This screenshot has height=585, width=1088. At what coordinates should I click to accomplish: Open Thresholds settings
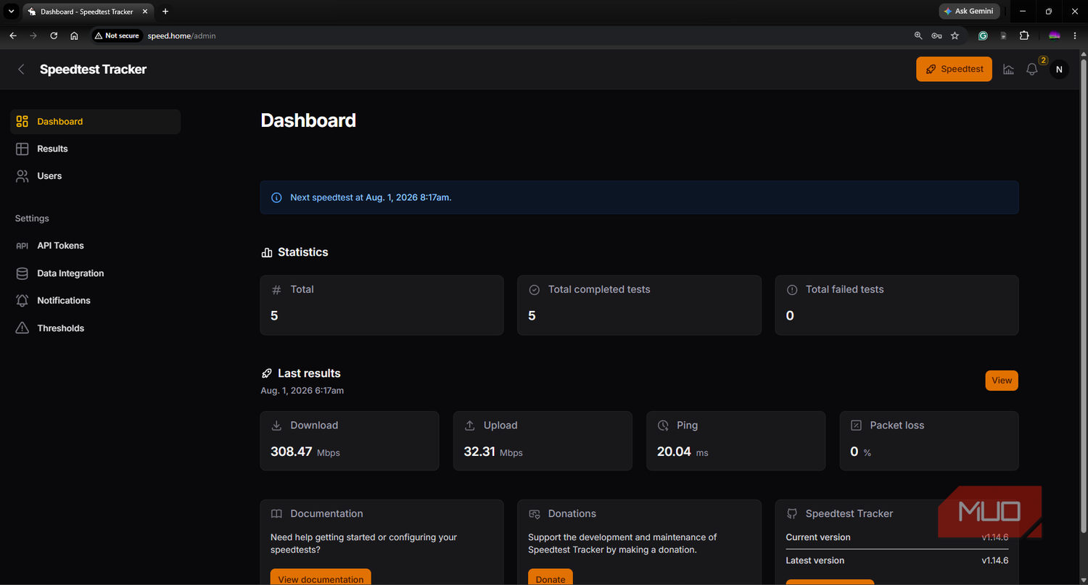click(x=95, y=328)
